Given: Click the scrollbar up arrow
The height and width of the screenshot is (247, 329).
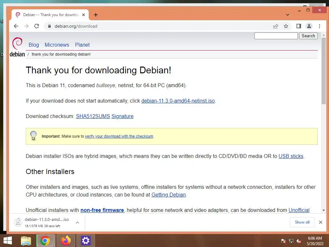Looking at the screenshot, I should tap(324, 35).
